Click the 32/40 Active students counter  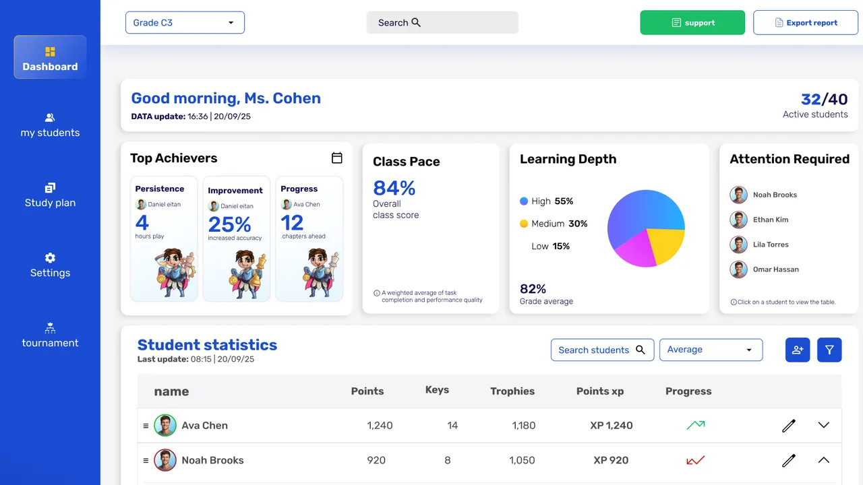(815, 106)
